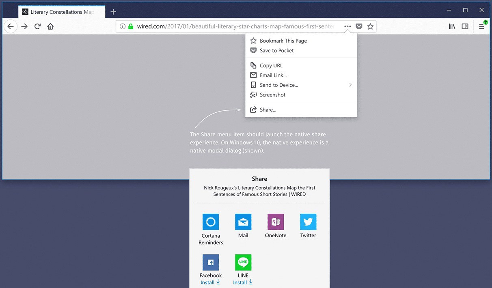
Task: Share via Cortana Reminders icon
Action: click(211, 222)
